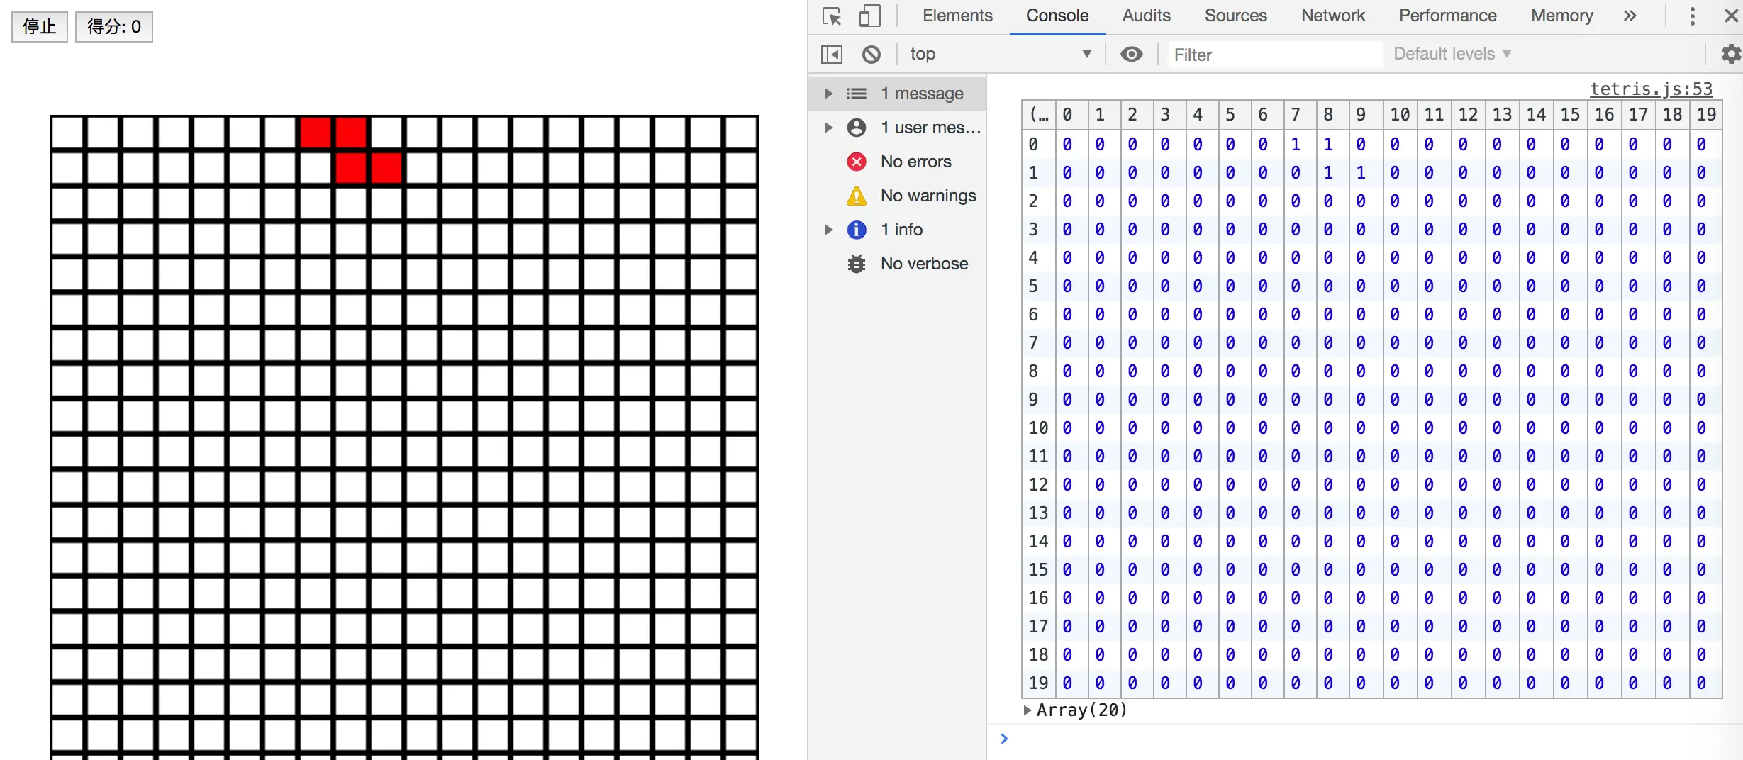This screenshot has width=1743, height=760.
Task: Create a live expression with the eye icon
Action: (x=1132, y=54)
